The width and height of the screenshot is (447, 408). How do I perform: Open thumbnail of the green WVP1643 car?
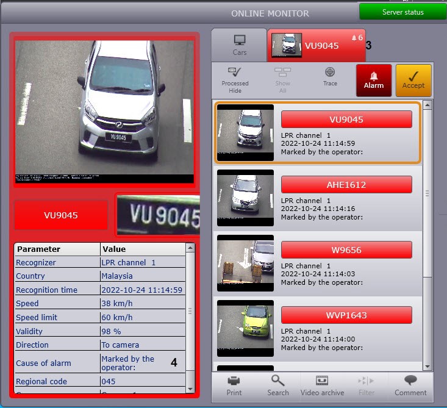coord(245,329)
